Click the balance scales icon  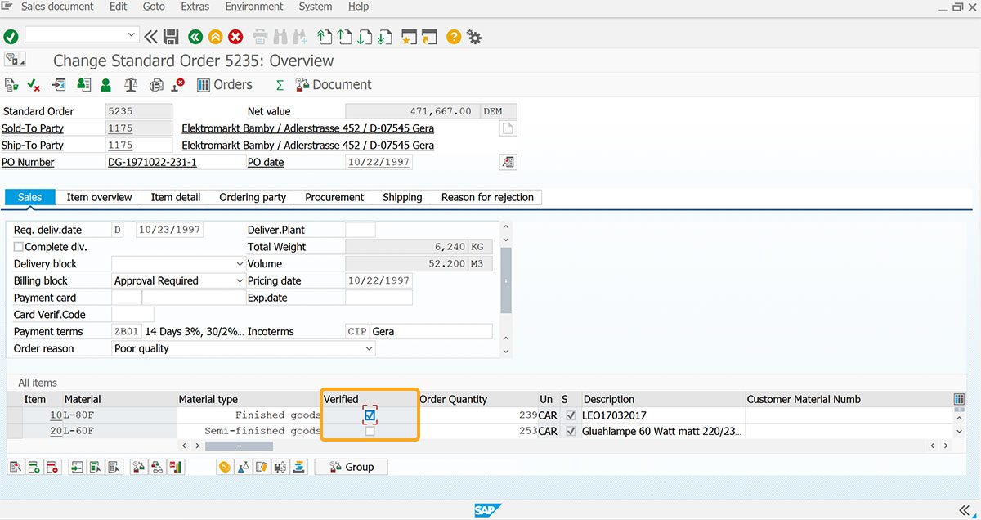coord(131,84)
